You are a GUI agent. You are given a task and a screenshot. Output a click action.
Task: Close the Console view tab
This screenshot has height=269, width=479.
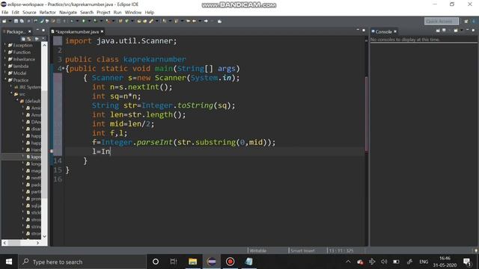(395, 31)
